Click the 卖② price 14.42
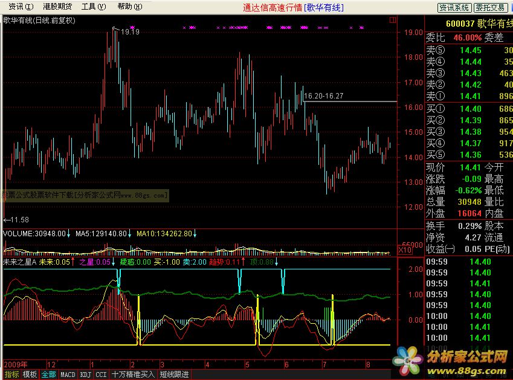This screenshot has height=380, width=513. coord(471,85)
